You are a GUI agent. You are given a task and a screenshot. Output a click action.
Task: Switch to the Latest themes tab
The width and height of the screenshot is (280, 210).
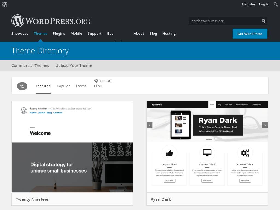click(x=81, y=86)
